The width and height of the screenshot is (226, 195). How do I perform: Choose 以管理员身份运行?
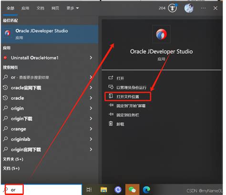point(132,88)
